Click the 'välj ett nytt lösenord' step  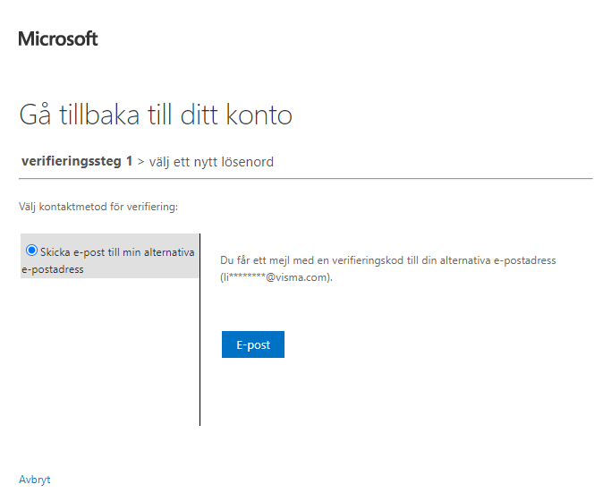click(211, 162)
